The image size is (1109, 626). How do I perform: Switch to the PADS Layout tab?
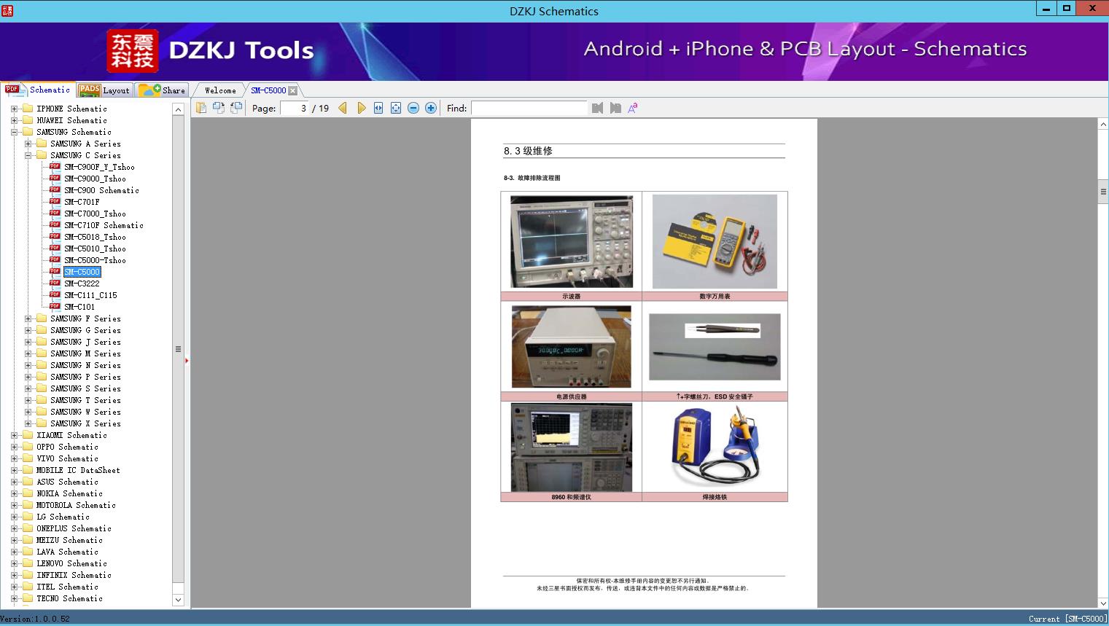tap(104, 90)
